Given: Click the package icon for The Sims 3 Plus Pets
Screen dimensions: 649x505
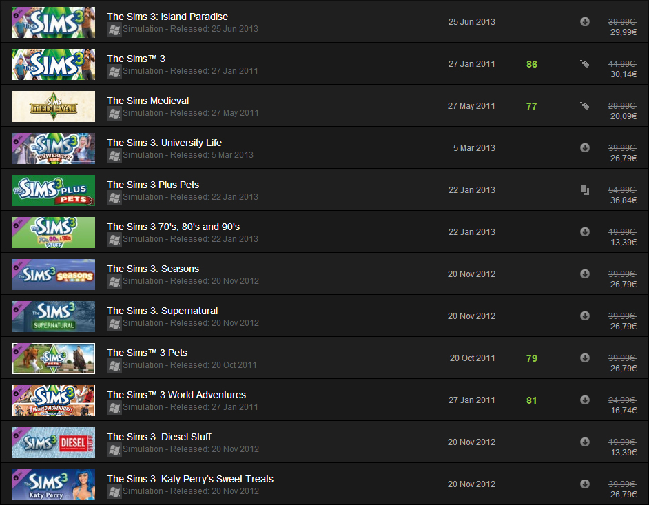Looking at the screenshot, I should click(585, 190).
